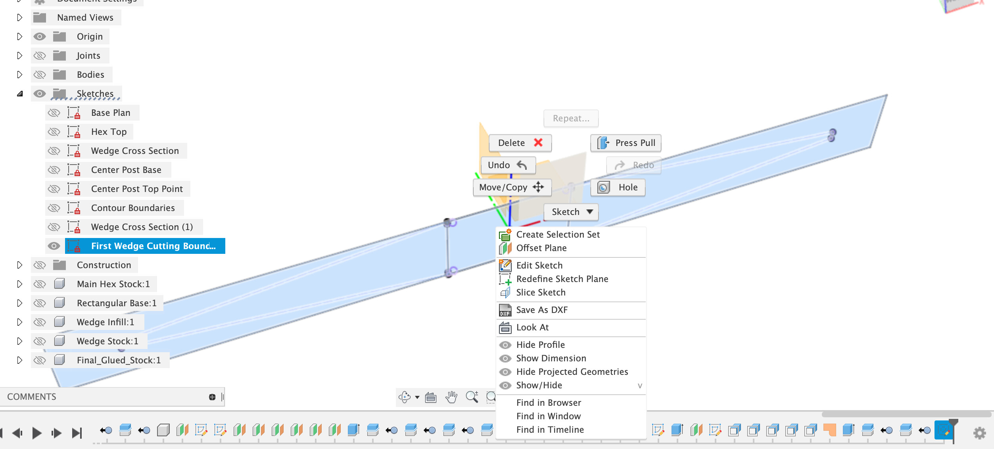Click the Save As DXF icon
The height and width of the screenshot is (449, 994).
(x=505, y=310)
